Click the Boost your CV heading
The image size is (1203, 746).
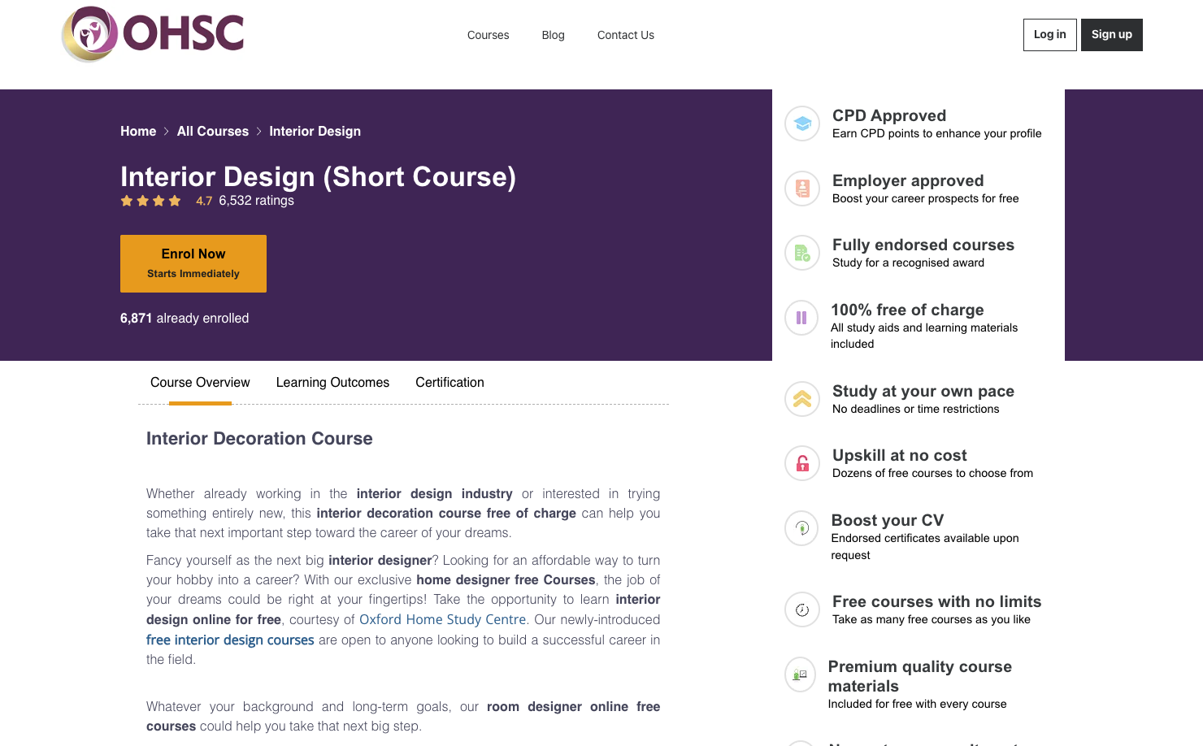pyautogui.click(x=888, y=520)
